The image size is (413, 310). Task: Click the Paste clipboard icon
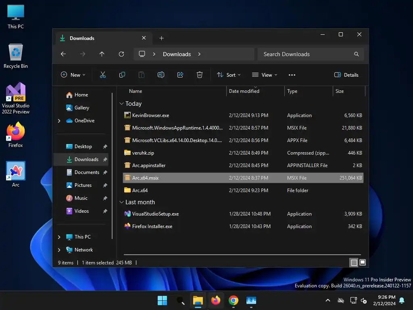(142, 75)
